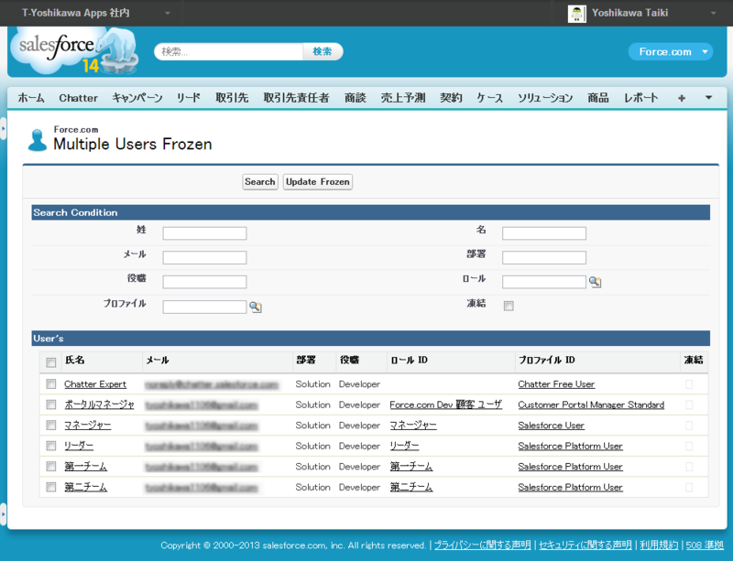
Task: Click the blue 検索 search button
Action: click(323, 51)
